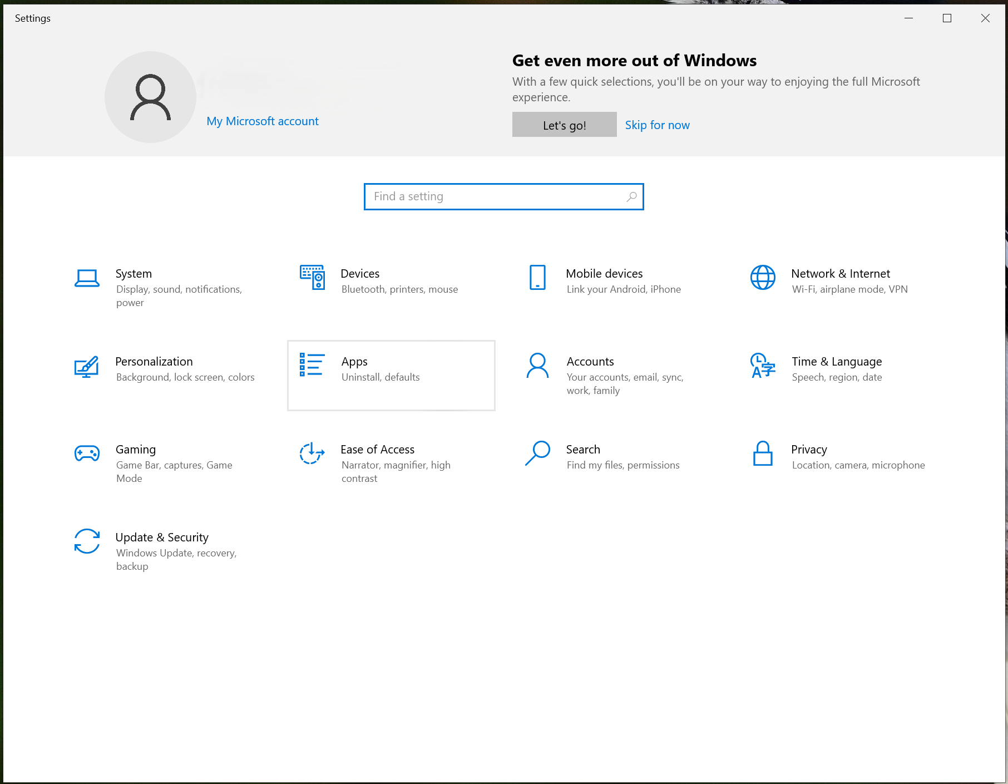
Task: Open the Network & Internet globe icon
Action: [x=763, y=277]
